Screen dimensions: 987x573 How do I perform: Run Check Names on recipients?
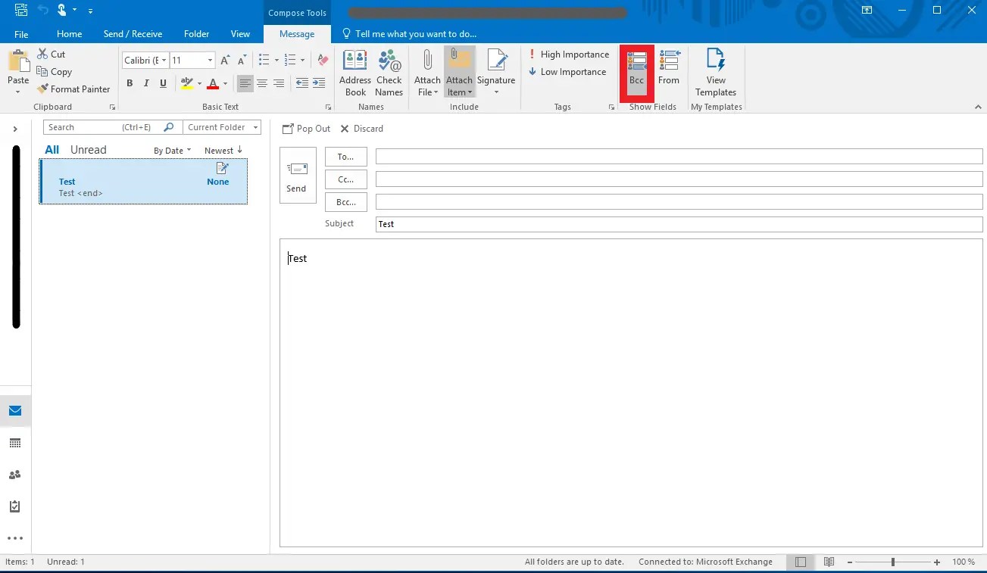click(389, 72)
